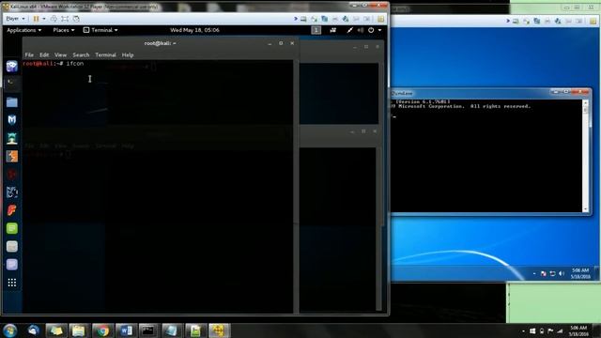Click the Windows 7 VM clock at 5:06 AM
This screenshot has height=338, width=601.
click(x=580, y=273)
